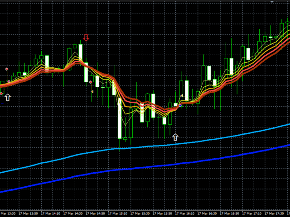Select the 17 Mar 14:10 time label
The width and height of the screenshot is (290, 217).
point(51,213)
